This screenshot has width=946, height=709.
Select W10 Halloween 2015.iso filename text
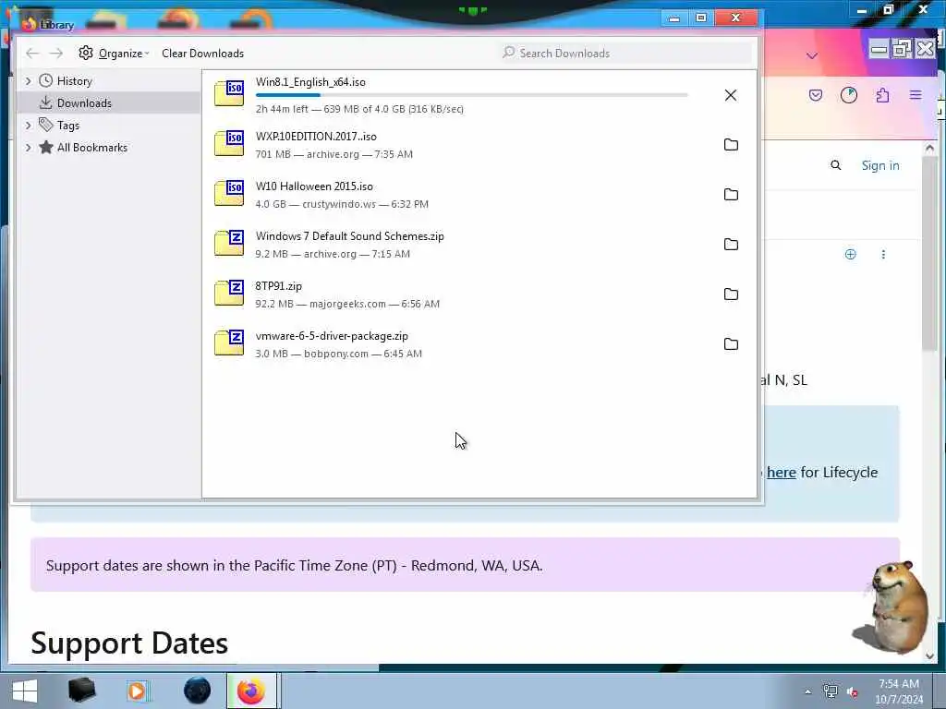pos(314,186)
